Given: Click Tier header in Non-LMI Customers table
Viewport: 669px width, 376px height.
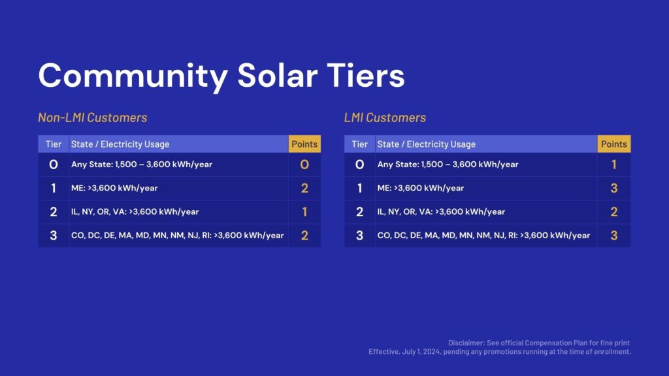Looking at the screenshot, I should pos(54,144).
